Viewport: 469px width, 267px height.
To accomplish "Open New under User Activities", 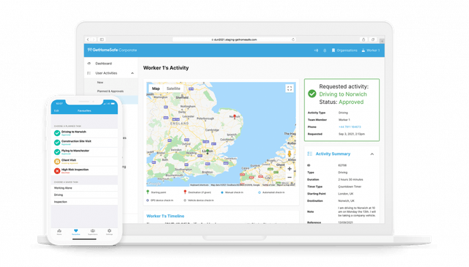I will [x=100, y=83].
